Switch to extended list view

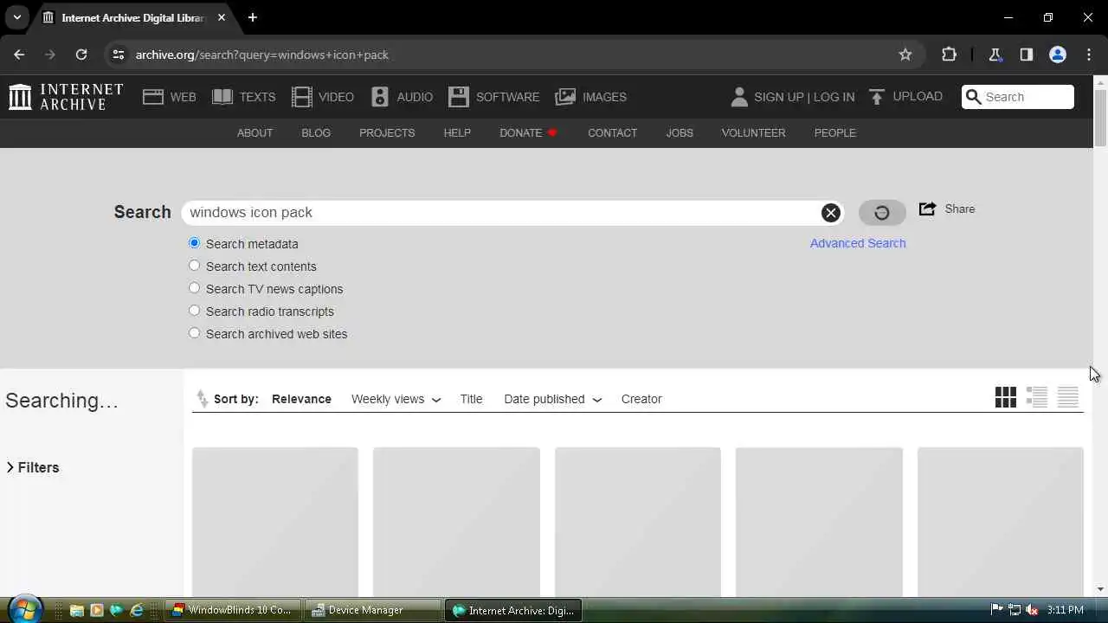coord(1037,397)
